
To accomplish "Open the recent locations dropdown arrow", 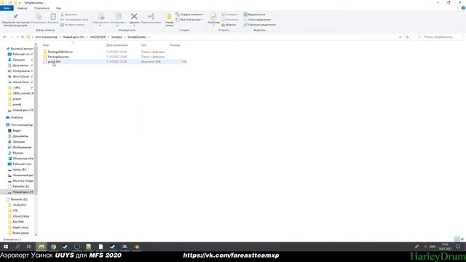I will pyautogui.click(x=17, y=37).
